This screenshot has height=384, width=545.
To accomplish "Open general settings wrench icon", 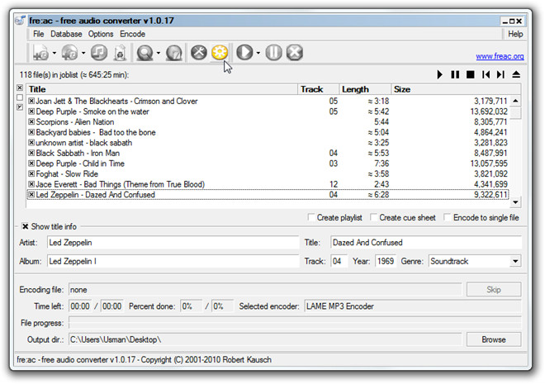I will click(199, 53).
